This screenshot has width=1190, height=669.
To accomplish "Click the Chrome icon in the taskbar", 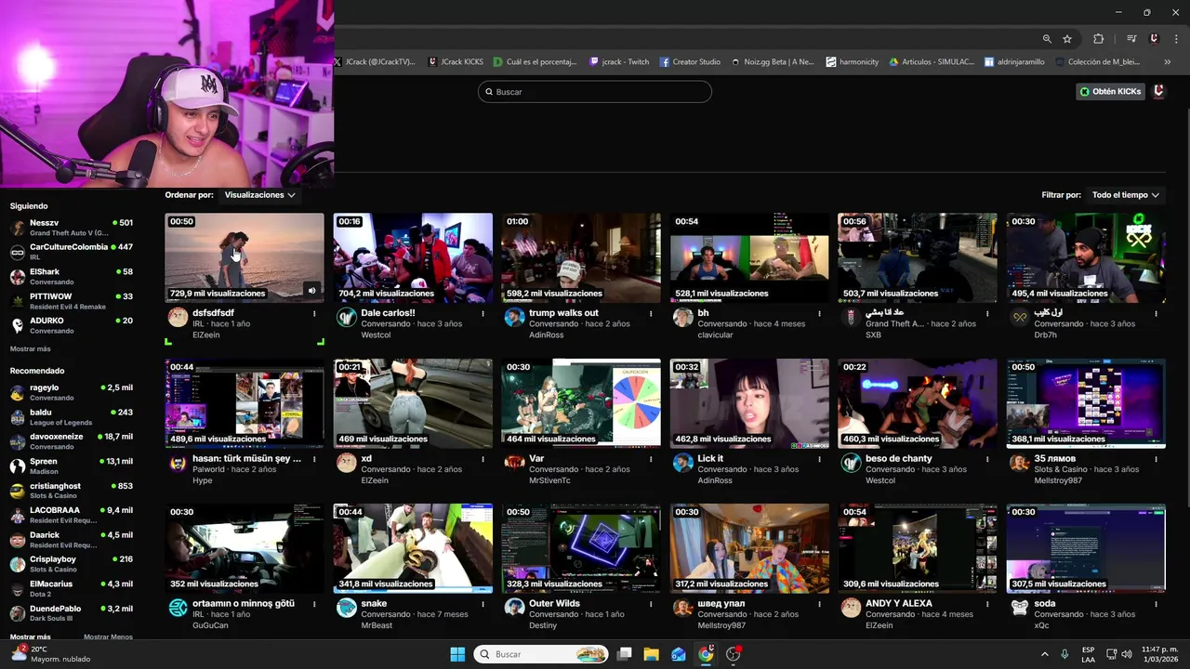I will [706, 654].
